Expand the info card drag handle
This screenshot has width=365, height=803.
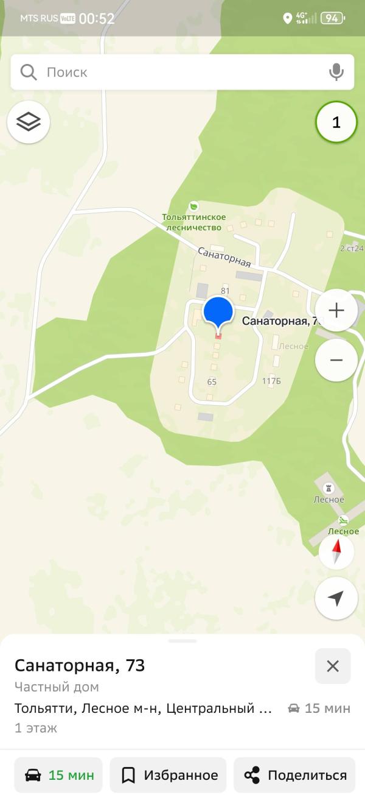click(182, 640)
